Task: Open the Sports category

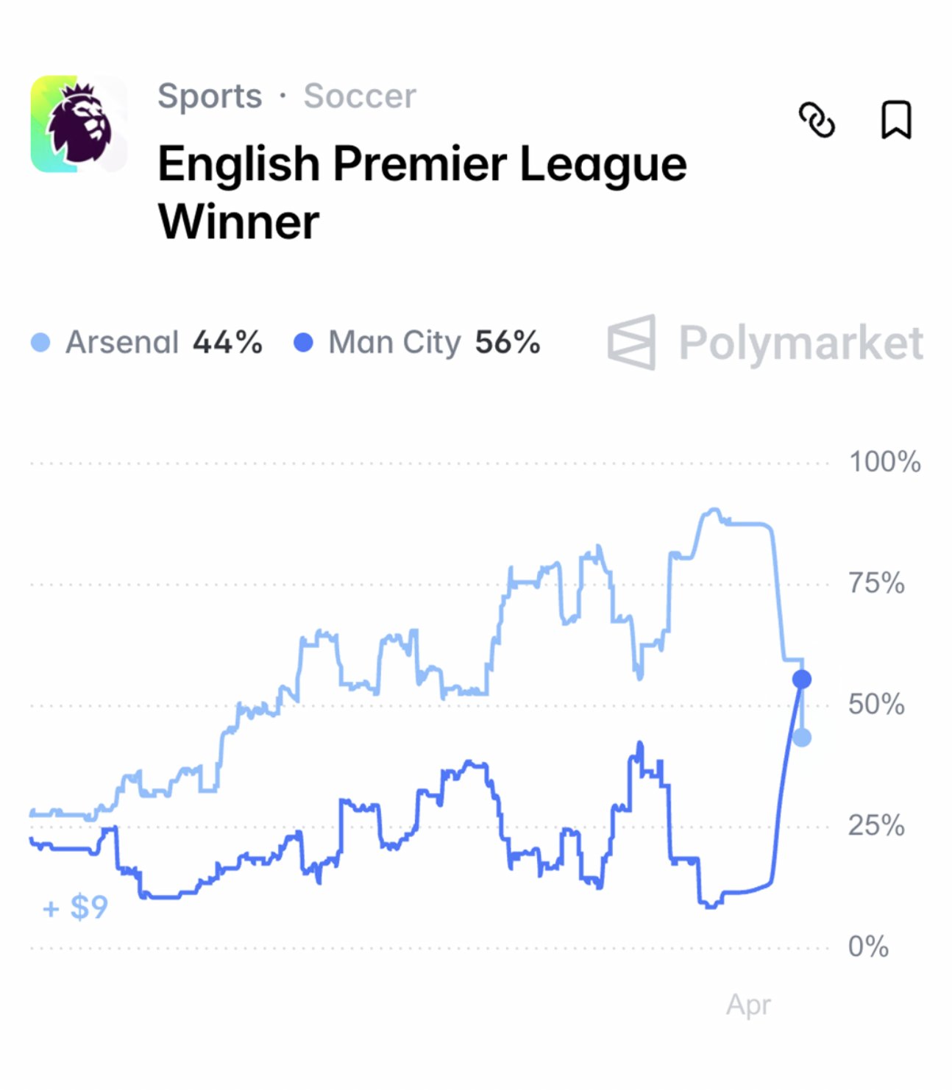Action: click(x=210, y=96)
